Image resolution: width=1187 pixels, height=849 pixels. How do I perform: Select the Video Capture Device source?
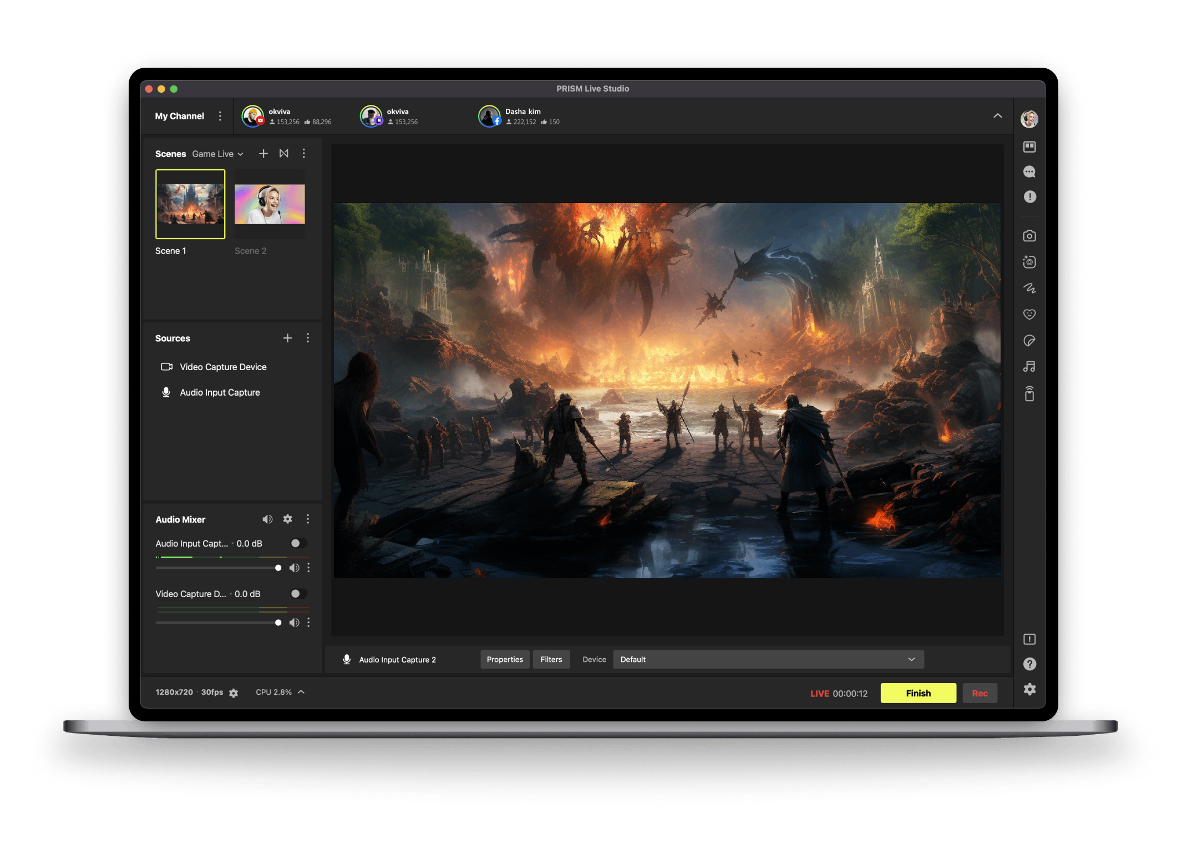214,367
